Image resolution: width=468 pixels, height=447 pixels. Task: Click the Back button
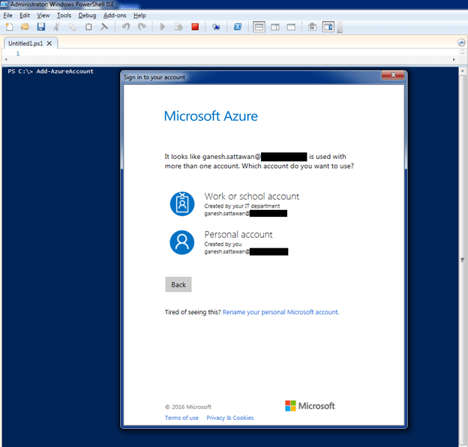pos(178,284)
